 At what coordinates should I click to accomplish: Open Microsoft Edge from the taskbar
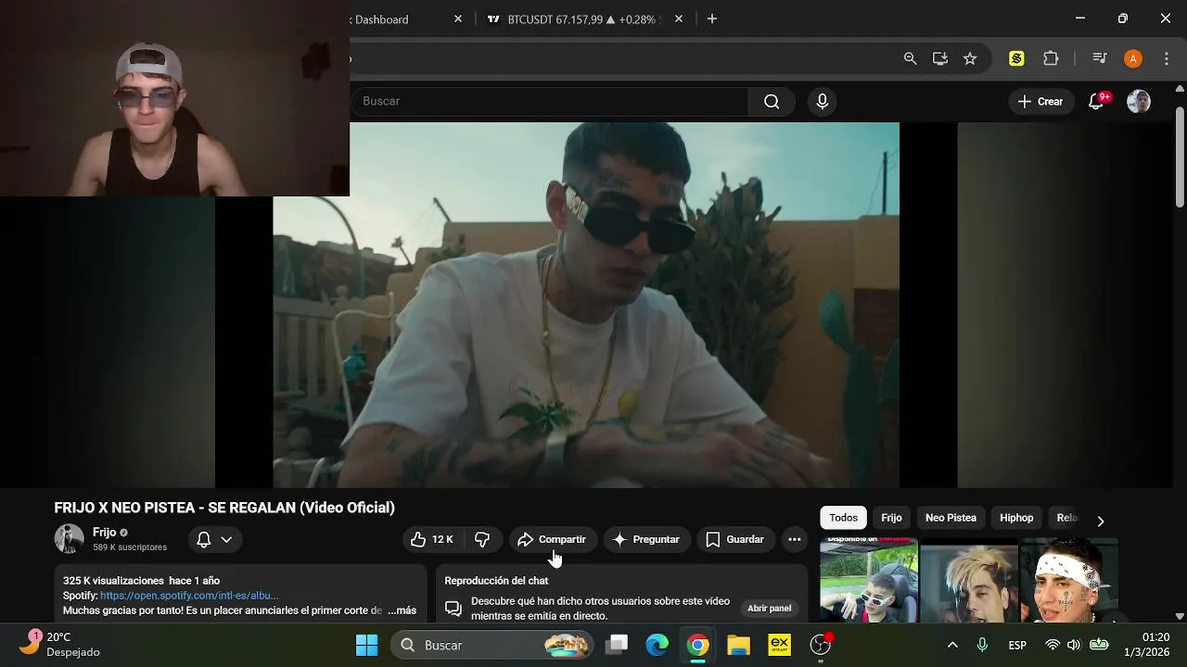click(x=657, y=645)
